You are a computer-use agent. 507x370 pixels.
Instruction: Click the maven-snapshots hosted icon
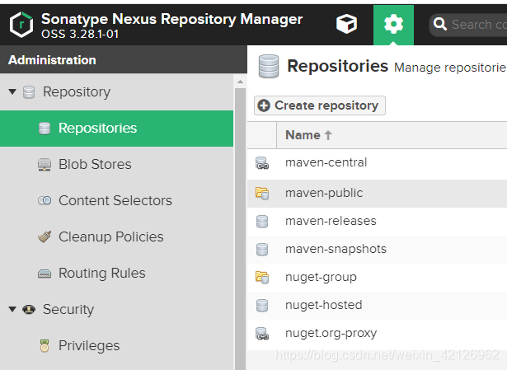pos(262,250)
